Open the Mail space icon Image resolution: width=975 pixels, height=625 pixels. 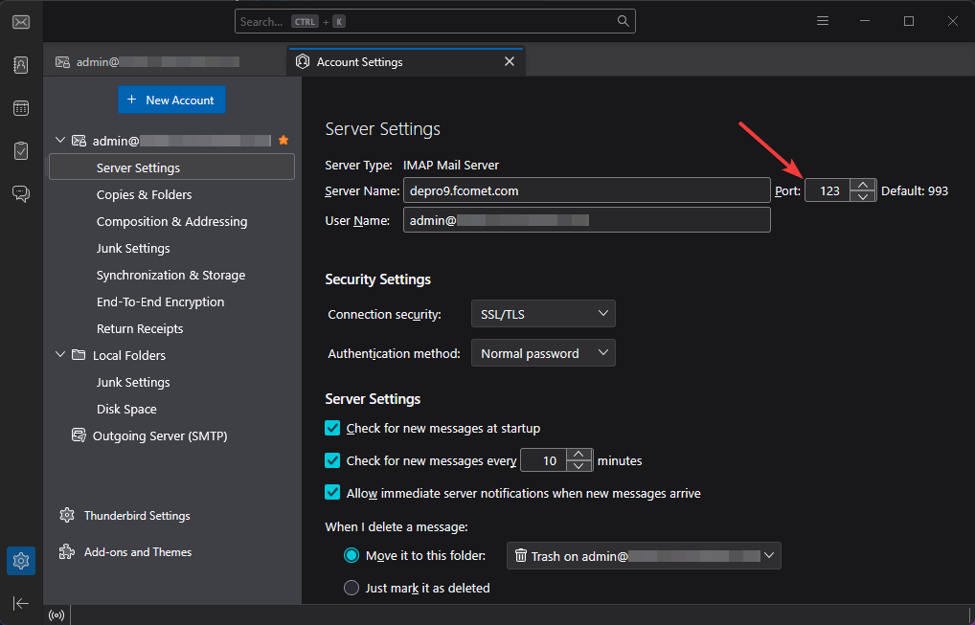coord(21,22)
